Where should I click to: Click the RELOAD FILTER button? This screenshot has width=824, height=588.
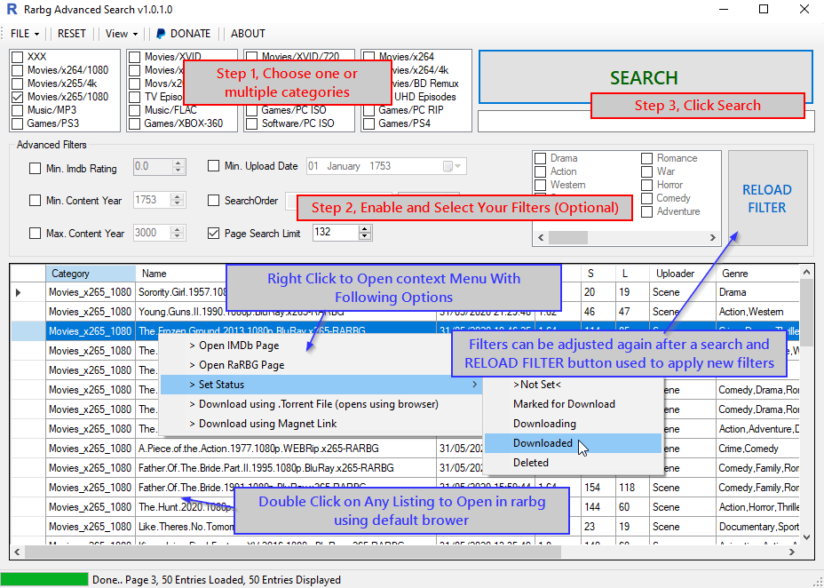pyautogui.click(x=767, y=199)
